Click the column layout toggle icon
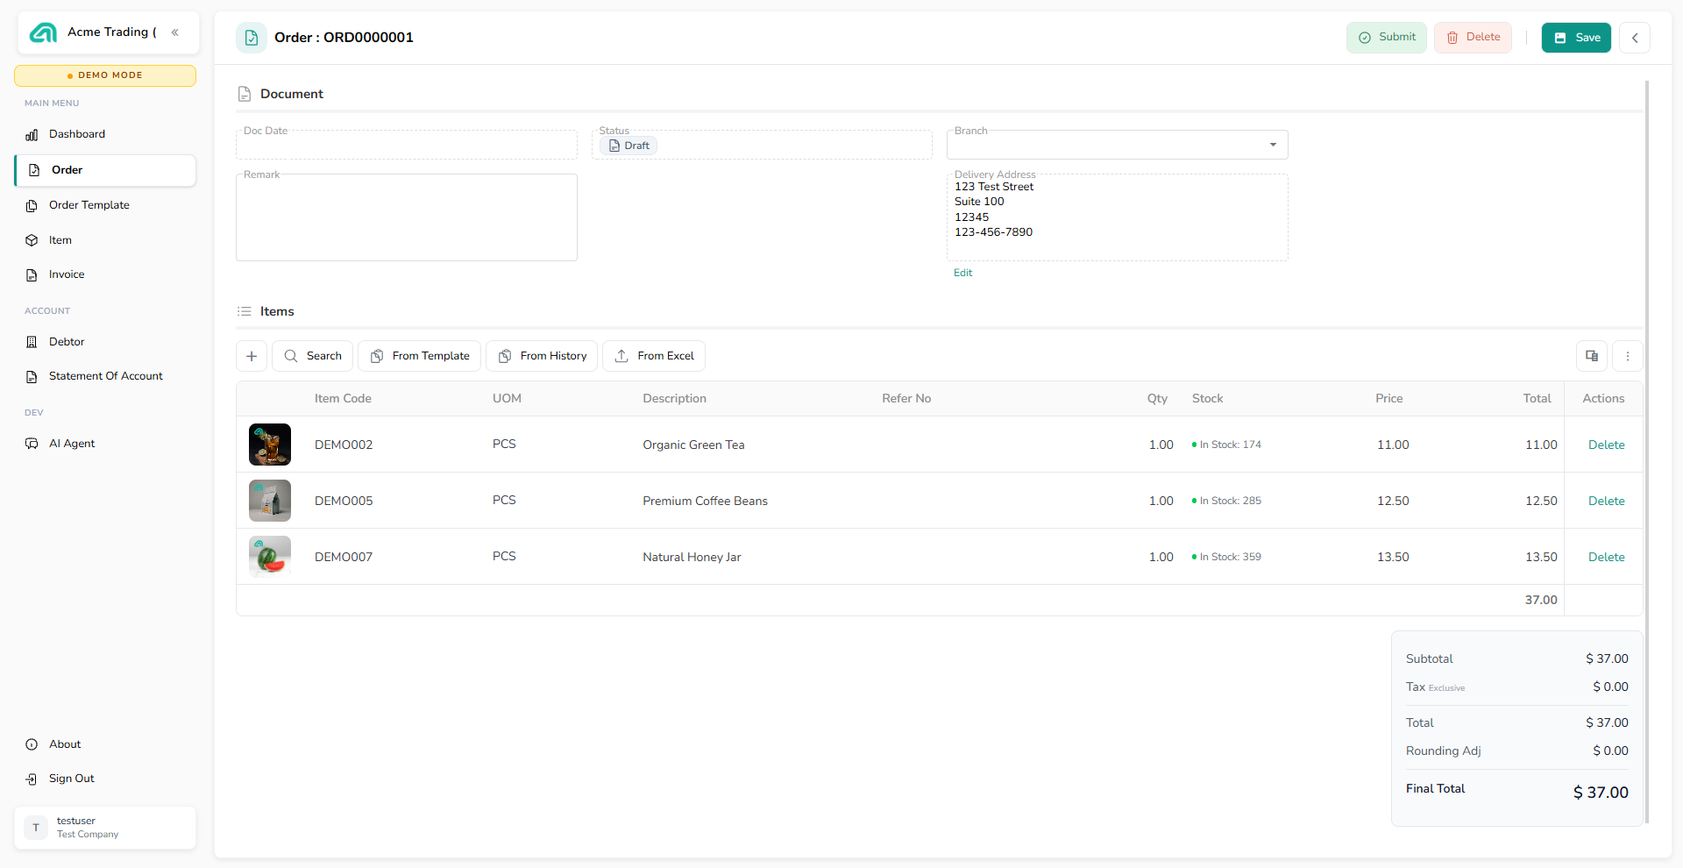1683x868 pixels. tap(1592, 356)
